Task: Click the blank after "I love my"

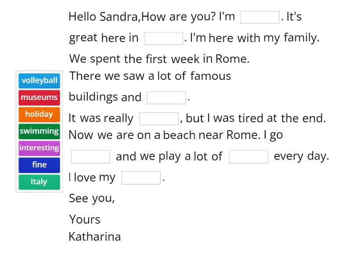Action: pos(141,178)
